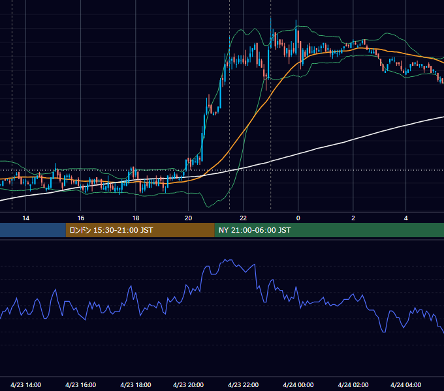Click the 4/23 16:00 label on indicator axis

pyautogui.click(x=81, y=384)
